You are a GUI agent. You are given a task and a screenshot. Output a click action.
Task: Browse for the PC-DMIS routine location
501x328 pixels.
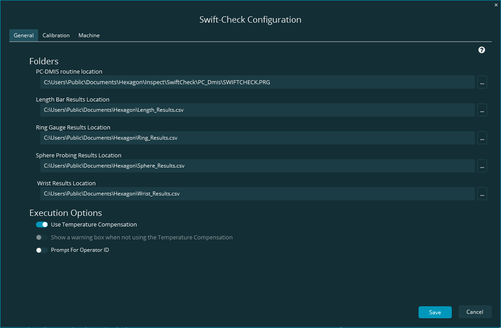coord(482,82)
